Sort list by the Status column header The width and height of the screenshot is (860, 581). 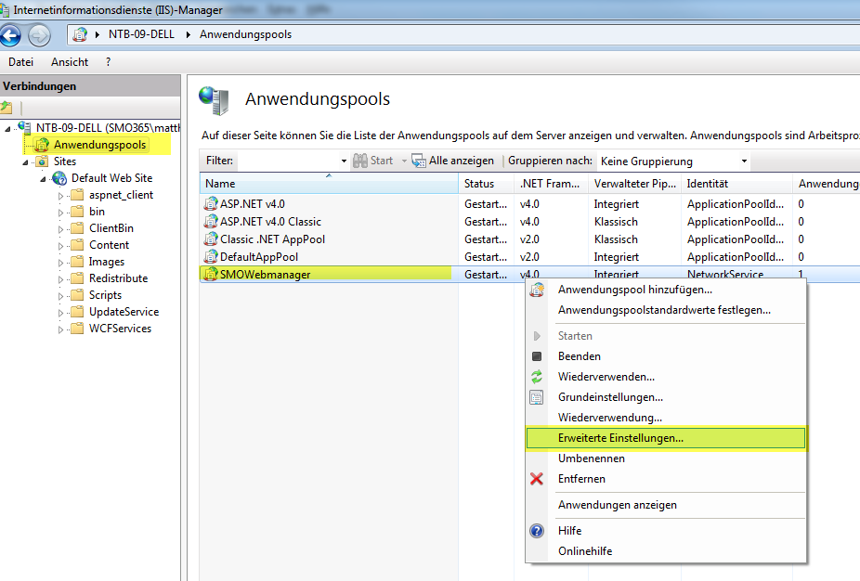coord(486,184)
